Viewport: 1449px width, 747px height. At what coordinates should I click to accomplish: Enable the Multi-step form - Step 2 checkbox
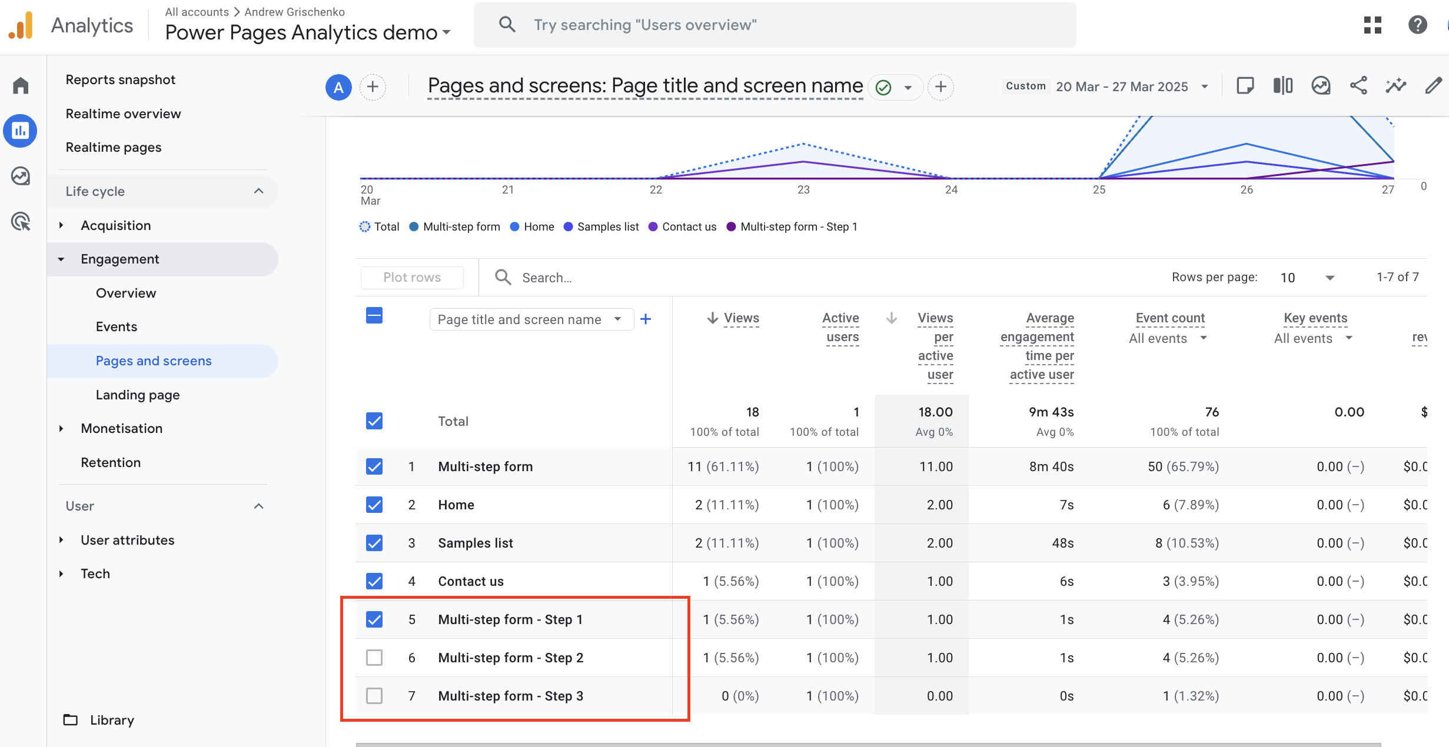click(x=374, y=657)
